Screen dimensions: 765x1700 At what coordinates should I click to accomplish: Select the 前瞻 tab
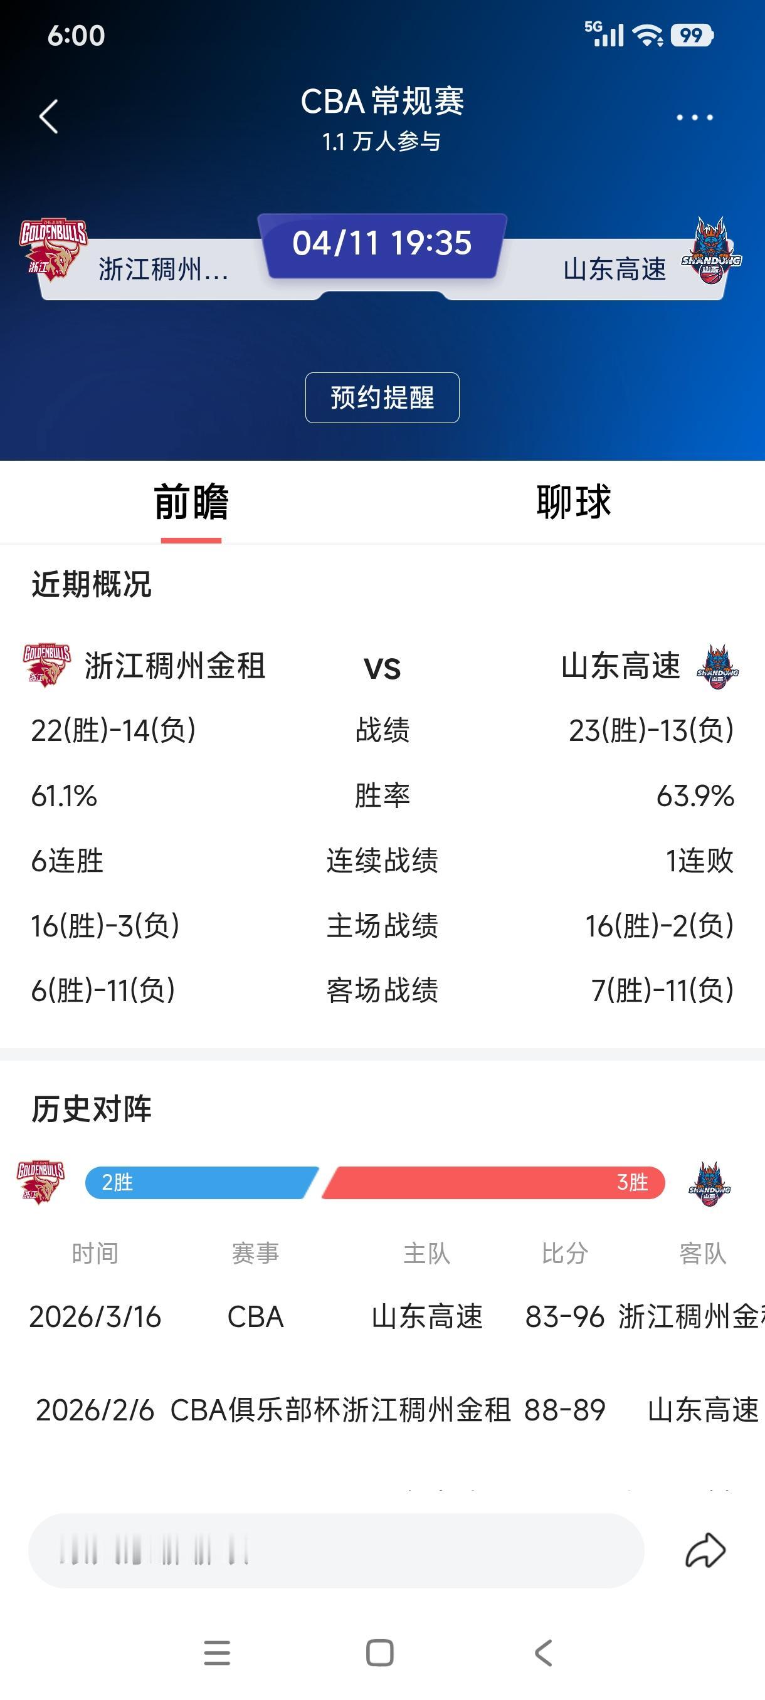coord(191,501)
